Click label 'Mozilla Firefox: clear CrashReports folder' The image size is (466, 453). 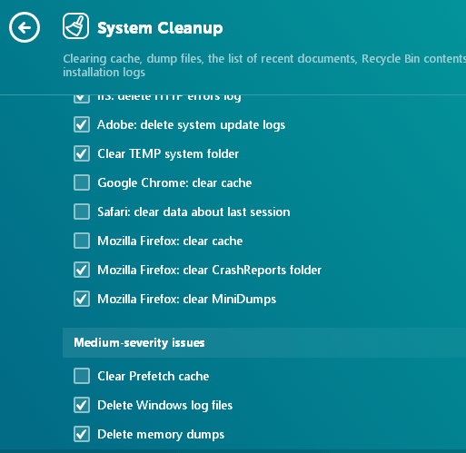pyautogui.click(x=210, y=271)
